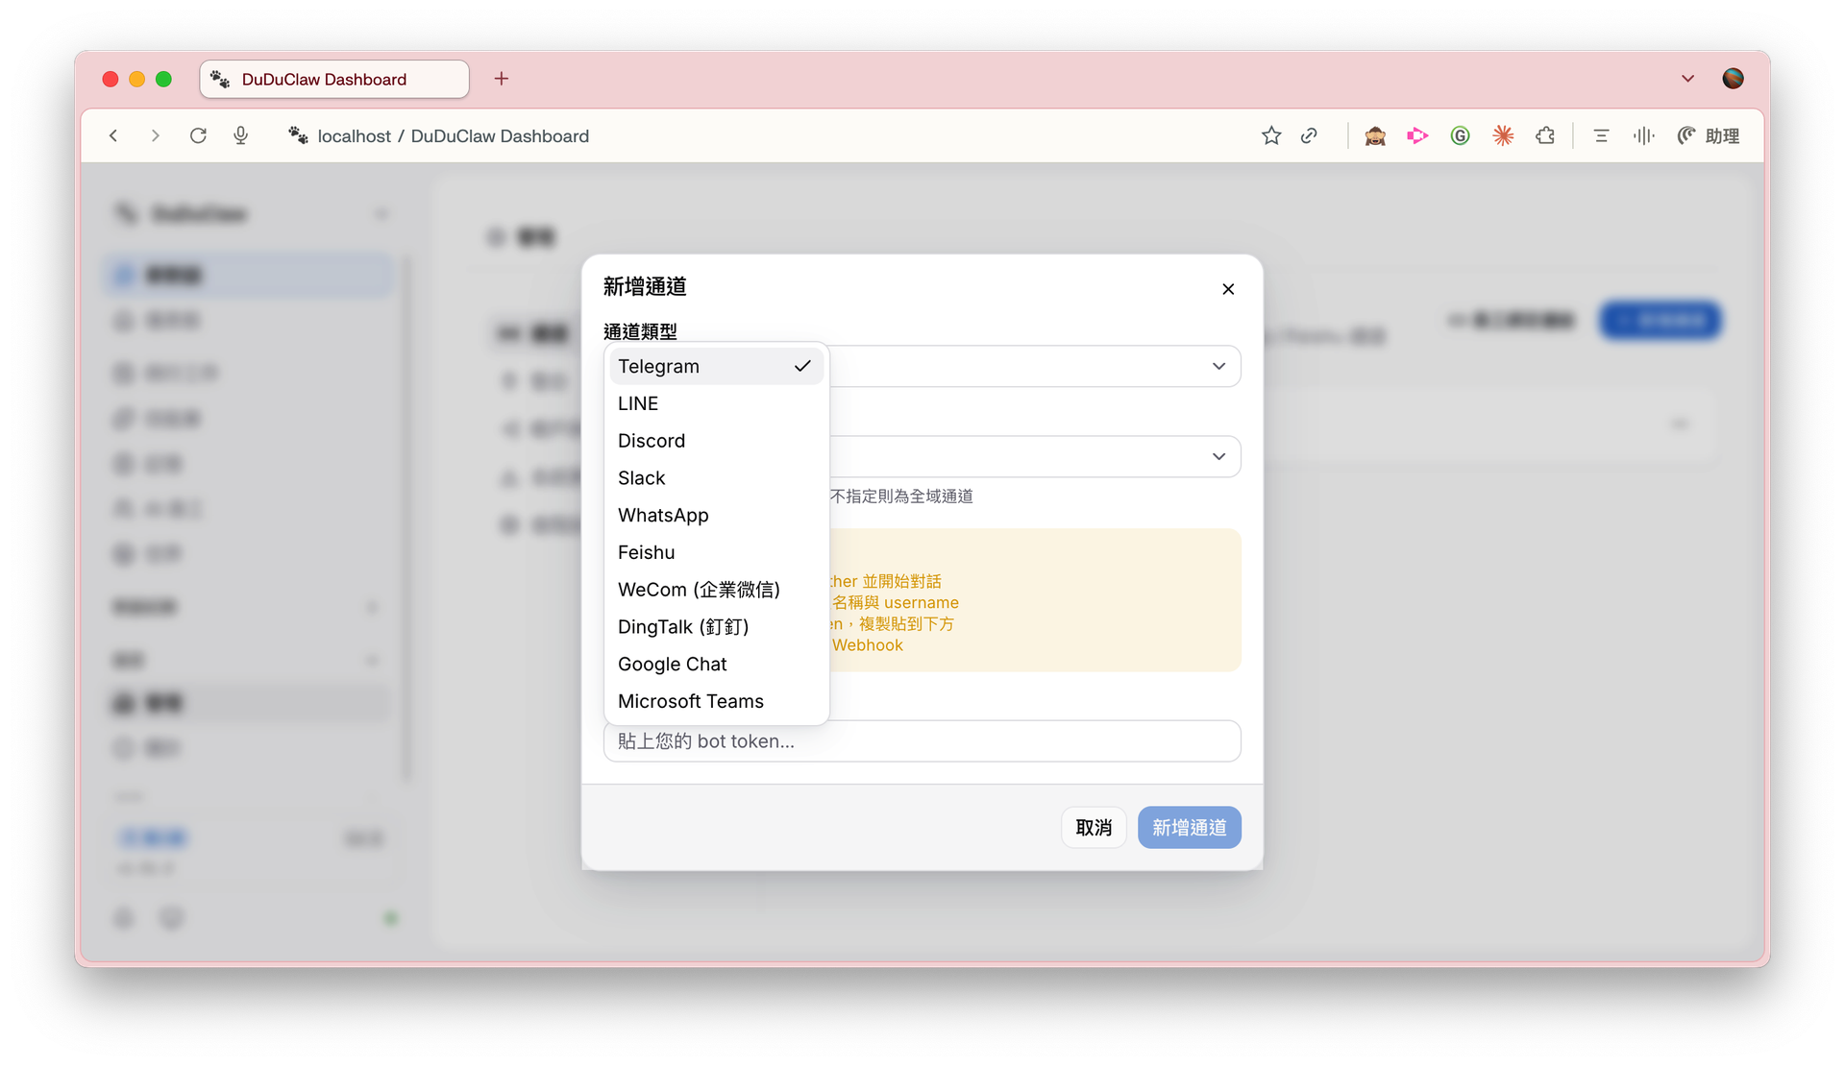The image size is (1845, 1066).
Task: Open the orange starburst extension
Action: tap(1503, 136)
